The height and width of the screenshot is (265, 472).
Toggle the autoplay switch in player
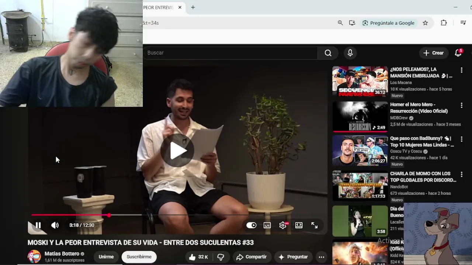(x=251, y=225)
